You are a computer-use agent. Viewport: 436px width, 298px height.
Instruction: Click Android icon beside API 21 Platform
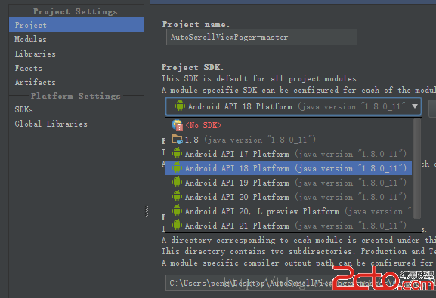click(177, 225)
